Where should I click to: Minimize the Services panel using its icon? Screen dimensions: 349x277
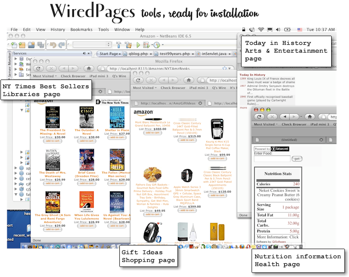tap(84, 53)
